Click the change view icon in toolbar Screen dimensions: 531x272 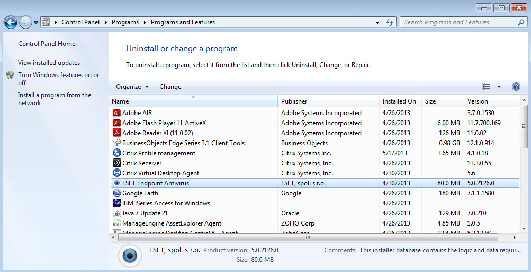click(x=487, y=87)
